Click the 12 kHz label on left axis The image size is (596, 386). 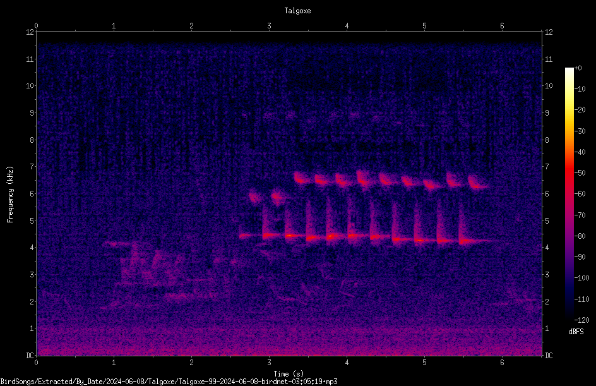click(30, 32)
